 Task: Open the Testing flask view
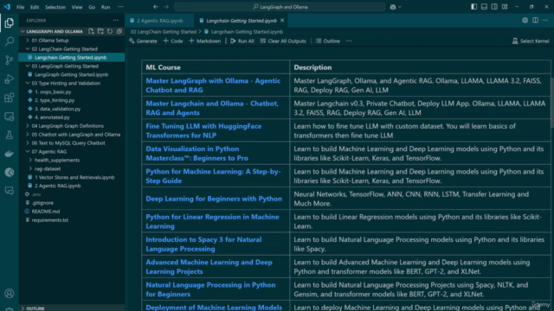pos(10,135)
